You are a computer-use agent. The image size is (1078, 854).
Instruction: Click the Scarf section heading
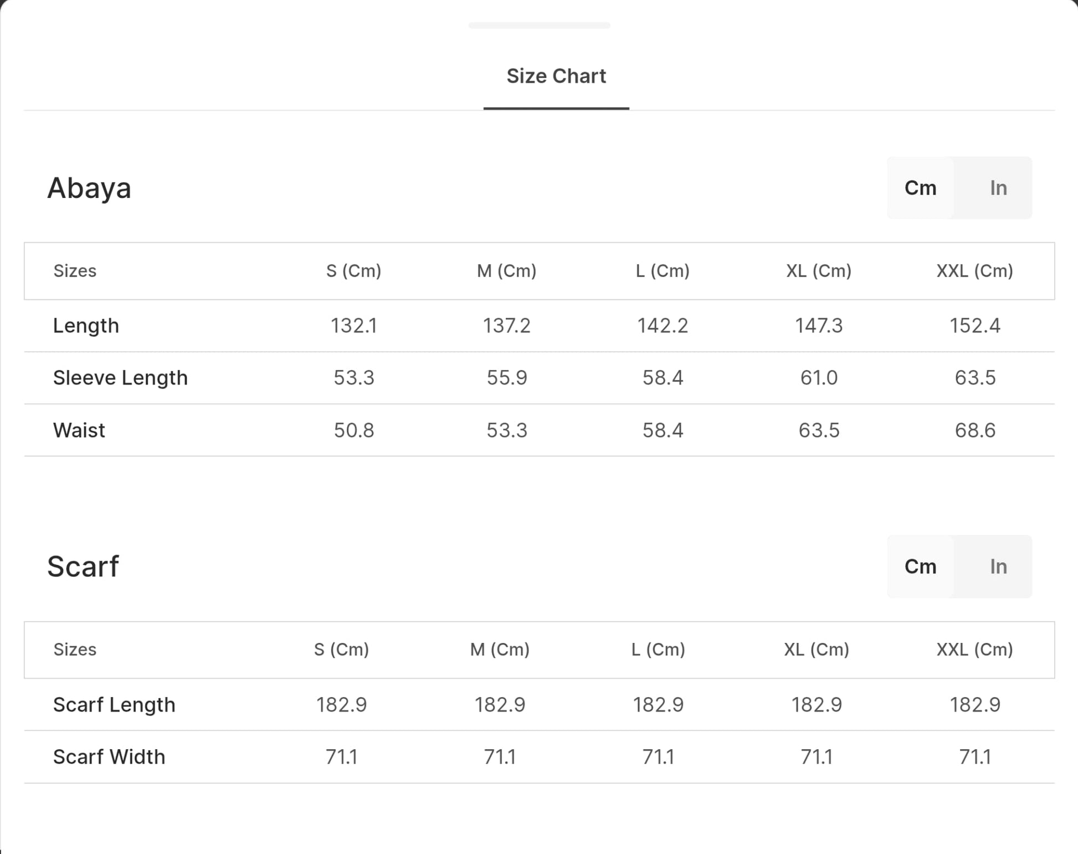(x=83, y=566)
